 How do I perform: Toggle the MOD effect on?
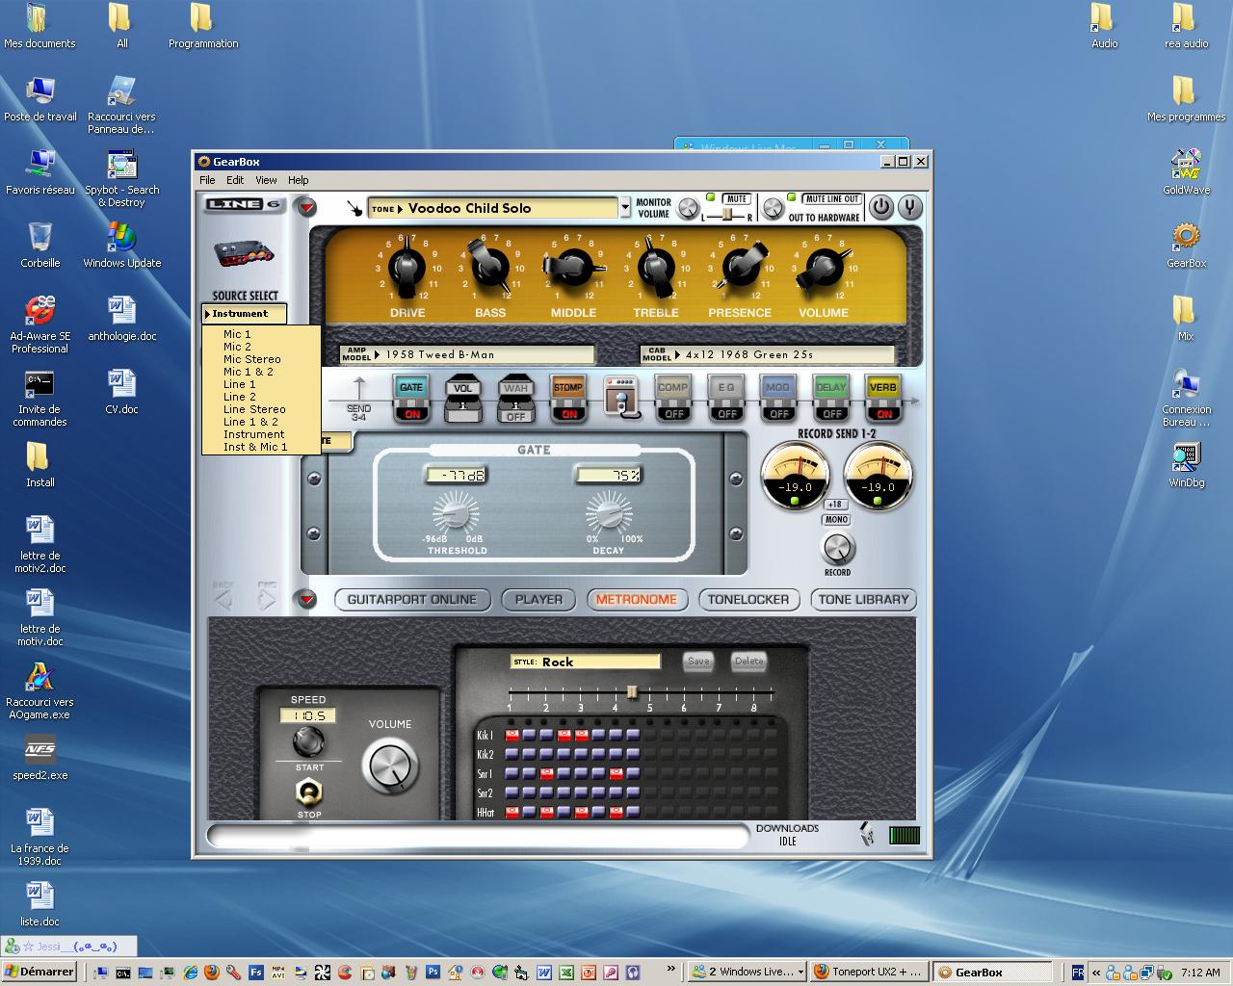[x=777, y=399]
